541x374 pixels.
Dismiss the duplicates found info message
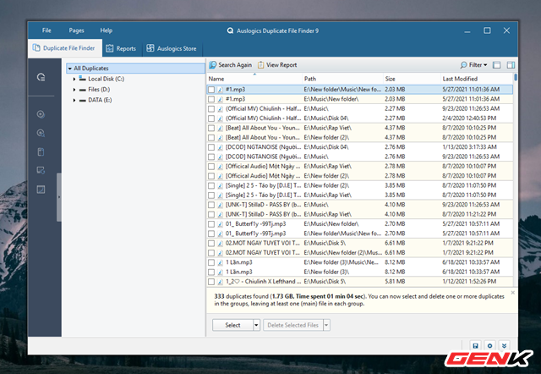tap(513, 293)
